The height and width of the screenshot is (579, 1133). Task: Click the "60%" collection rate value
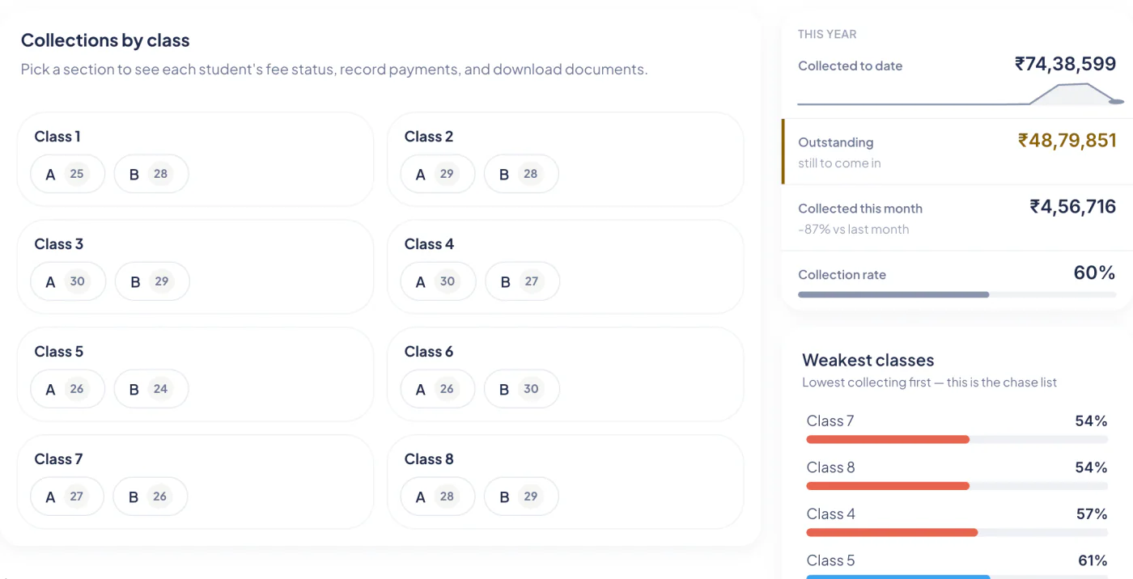coord(1094,273)
